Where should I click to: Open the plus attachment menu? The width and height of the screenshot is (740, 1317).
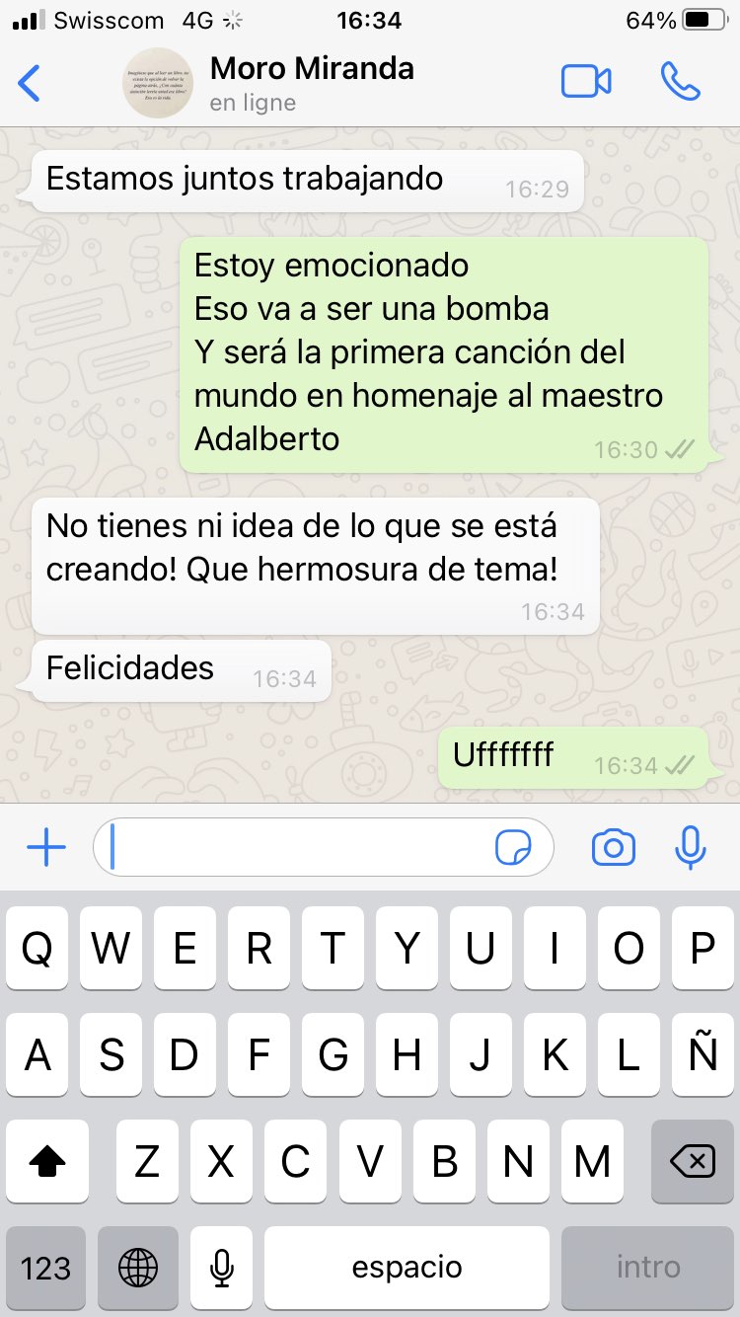click(45, 847)
